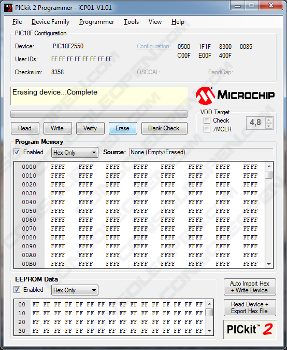The width and height of the screenshot is (287, 350).
Task: Click first FFFF cell in row 0010
Action: [x=58, y=176]
